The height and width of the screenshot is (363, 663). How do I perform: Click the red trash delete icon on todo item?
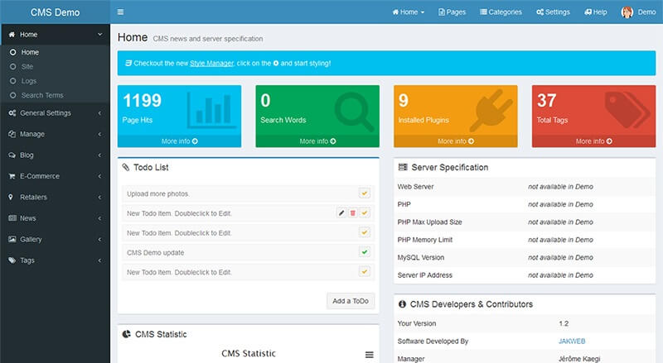[353, 213]
